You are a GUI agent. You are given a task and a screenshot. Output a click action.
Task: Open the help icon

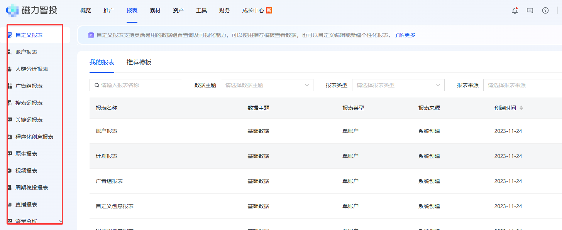pyautogui.click(x=545, y=11)
